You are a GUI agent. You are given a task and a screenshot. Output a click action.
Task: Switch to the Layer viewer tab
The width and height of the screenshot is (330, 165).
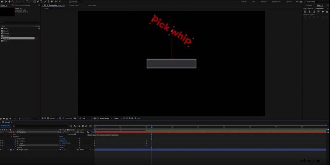tap(92, 5)
